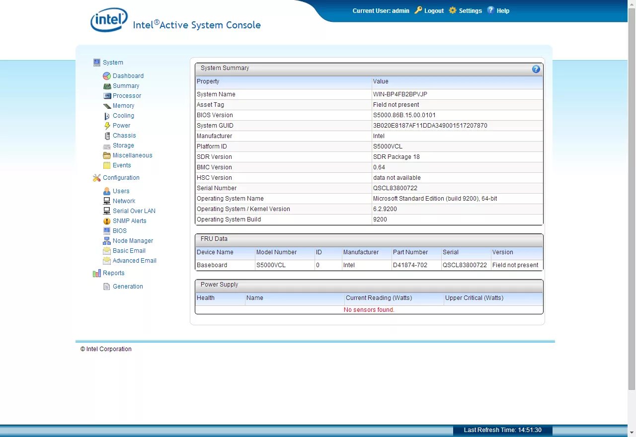Open the Dashboard page link
The height and width of the screenshot is (437, 636).
click(128, 76)
